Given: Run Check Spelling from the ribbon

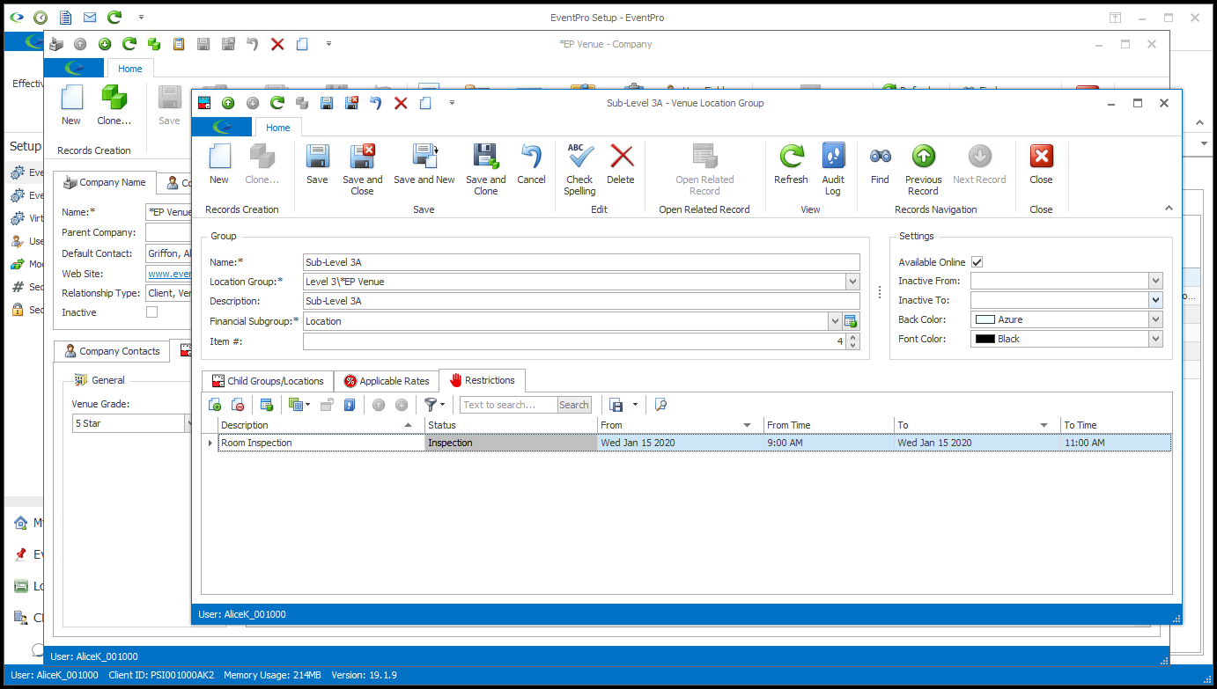Looking at the screenshot, I should [579, 170].
